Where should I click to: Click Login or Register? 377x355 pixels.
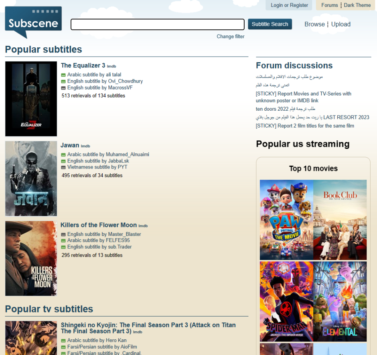pyautogui.click(x=289, y=5)
